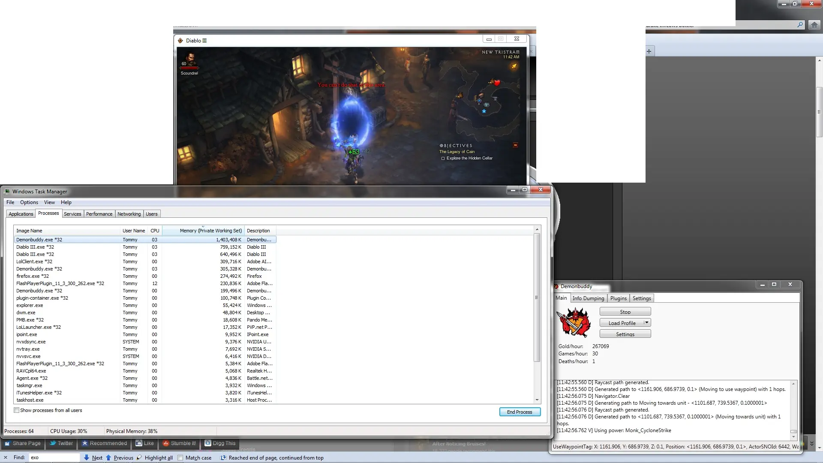Click End Process button
This screenshot has height=463, width=823.
(520, 412)
